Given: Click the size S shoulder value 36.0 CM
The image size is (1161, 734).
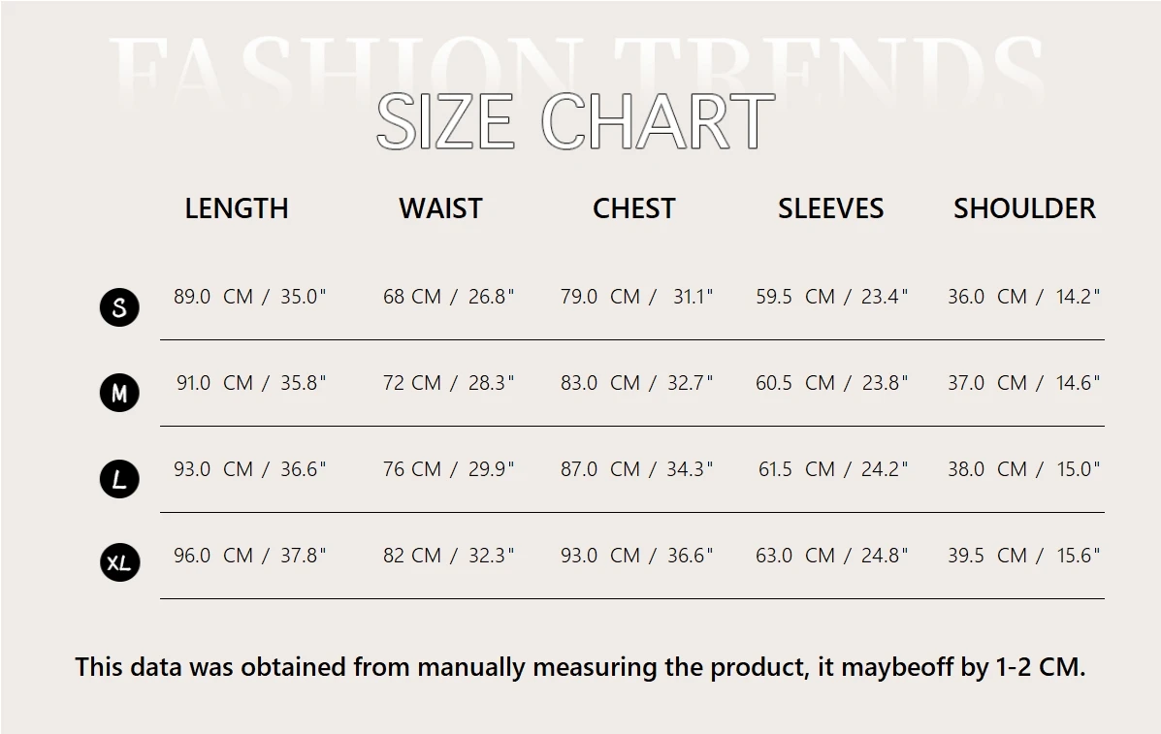Looking at the screenshot, I should [987, 297].
